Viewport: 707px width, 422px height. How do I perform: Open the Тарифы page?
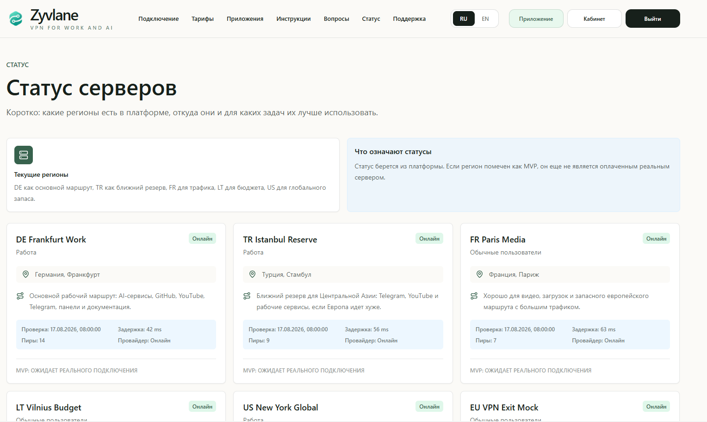tap(203, 19)
